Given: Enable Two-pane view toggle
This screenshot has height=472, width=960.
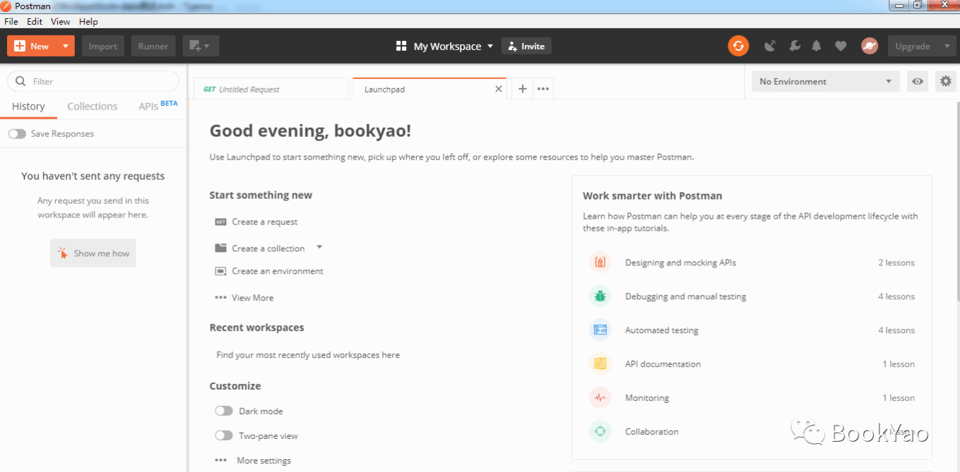Looking at the screenshot, I should click(x=224, y=435).
